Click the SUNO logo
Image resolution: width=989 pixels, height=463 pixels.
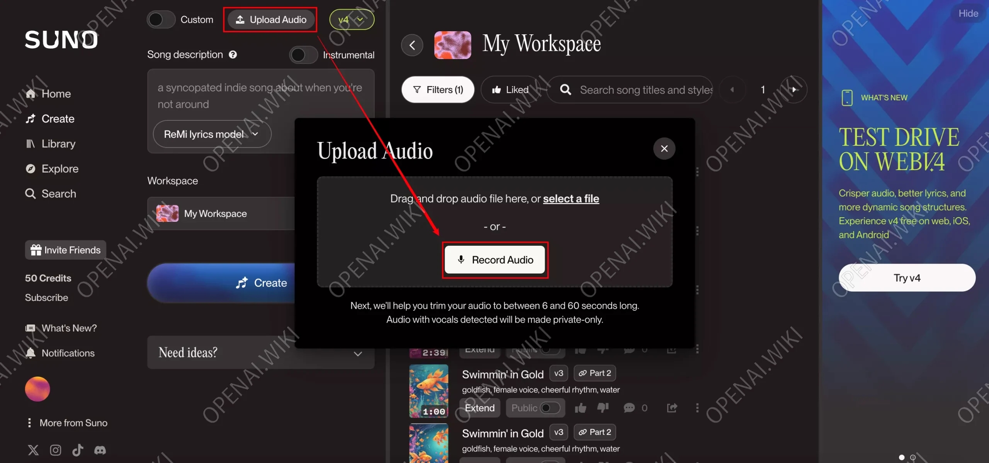pyautogui.click(x=61, y=40)
